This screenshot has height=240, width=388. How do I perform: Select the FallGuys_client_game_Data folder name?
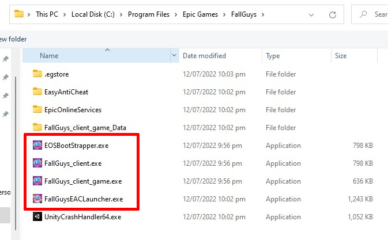coord(85,128)
